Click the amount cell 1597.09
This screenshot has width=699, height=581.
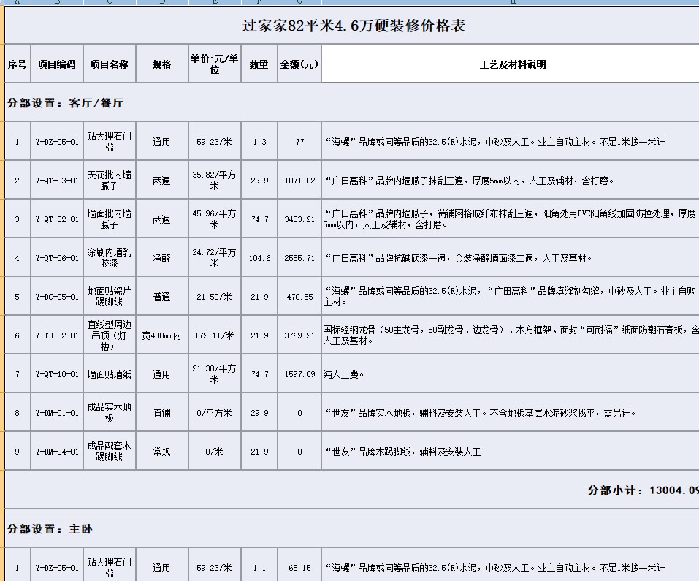[299, 374]
